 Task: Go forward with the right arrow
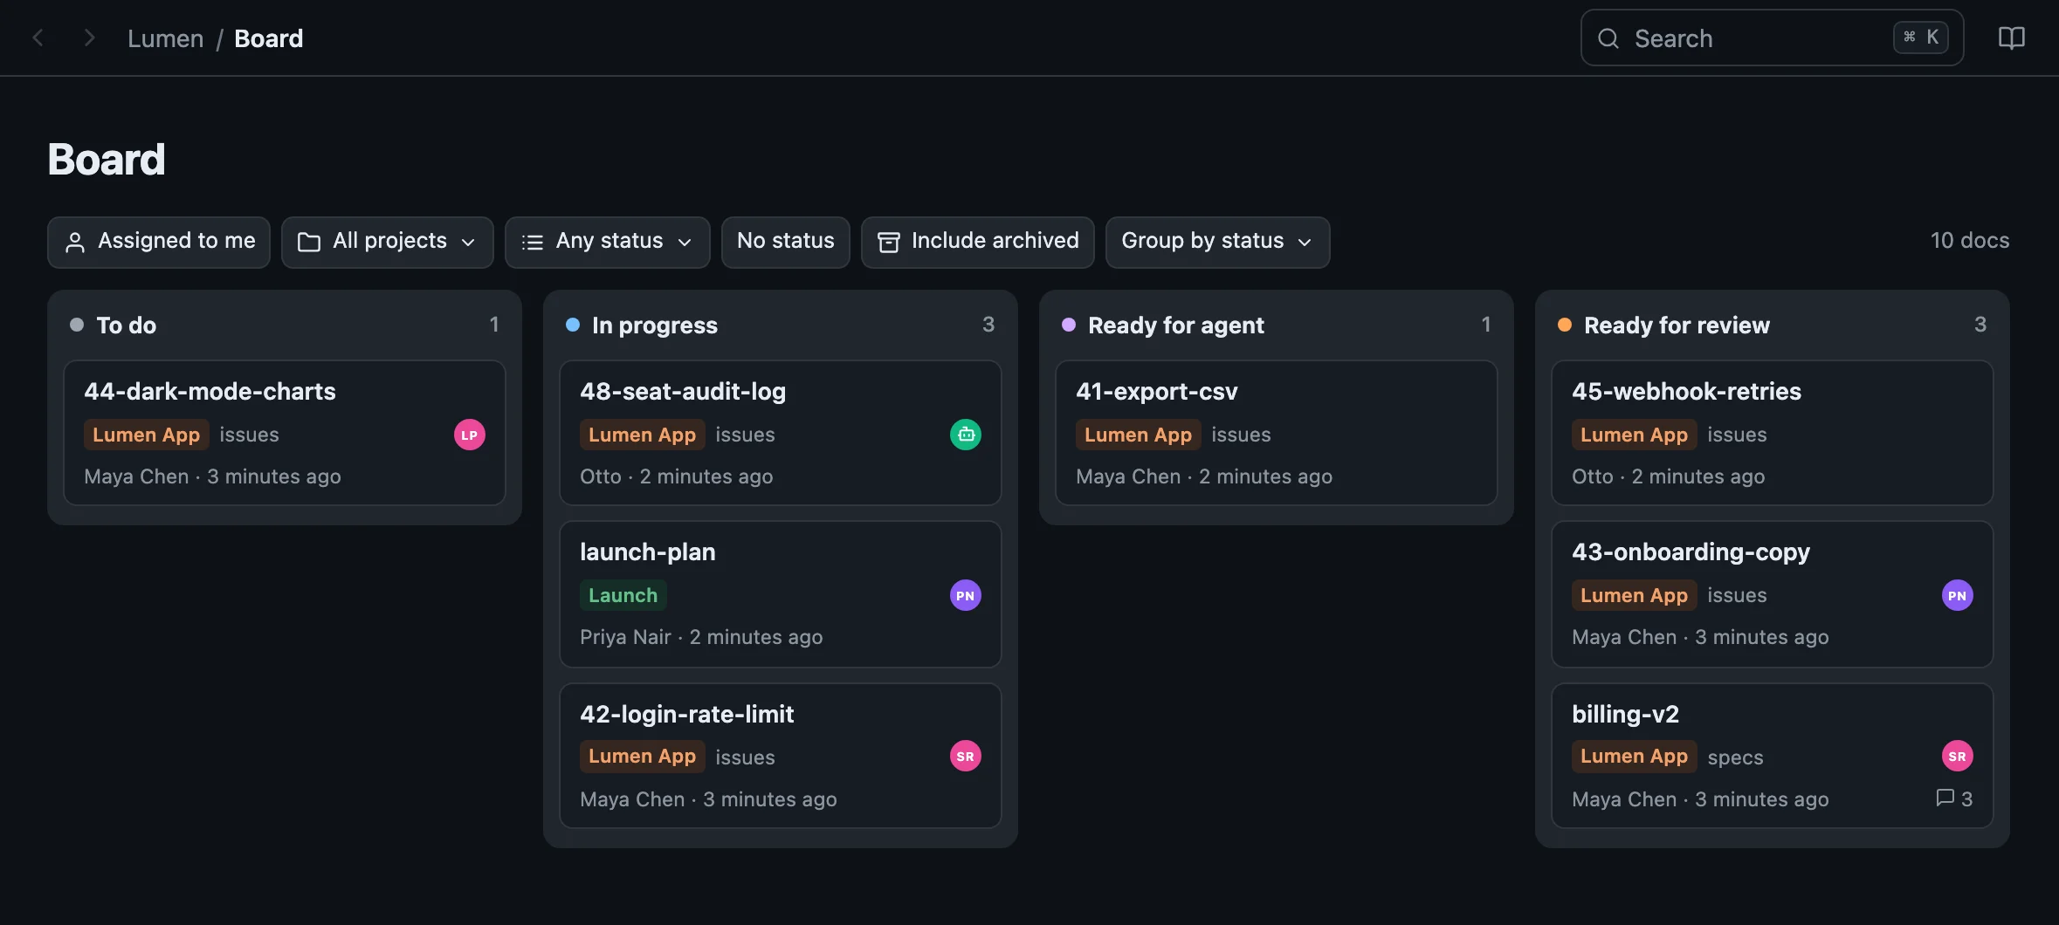tap(89, 38)
